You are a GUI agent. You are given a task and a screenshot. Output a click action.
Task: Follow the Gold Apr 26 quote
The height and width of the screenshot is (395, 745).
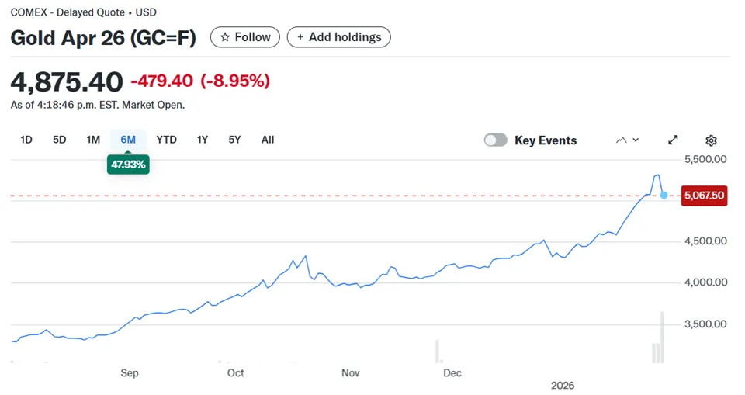pos(245,37)
